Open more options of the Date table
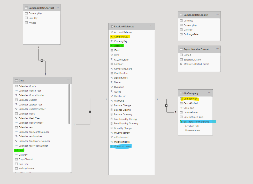This screenshot has height=184, width=253. point(68,80)
